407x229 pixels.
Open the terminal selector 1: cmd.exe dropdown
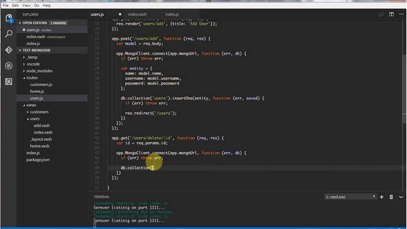click(350, 197)
